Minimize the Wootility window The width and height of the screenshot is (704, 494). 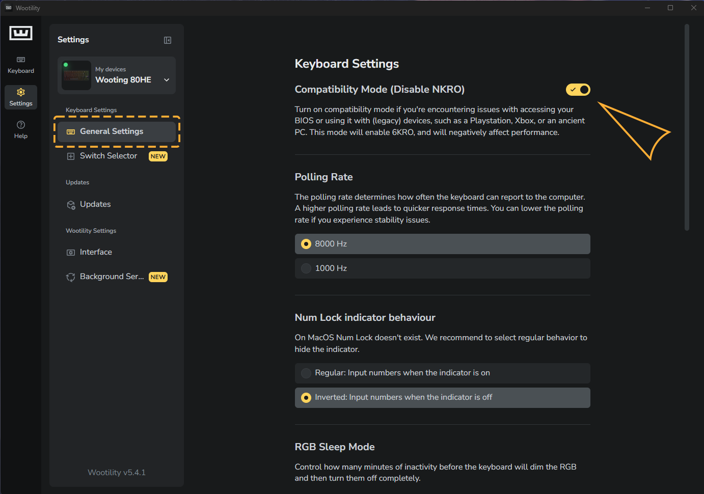coord(647,8)
